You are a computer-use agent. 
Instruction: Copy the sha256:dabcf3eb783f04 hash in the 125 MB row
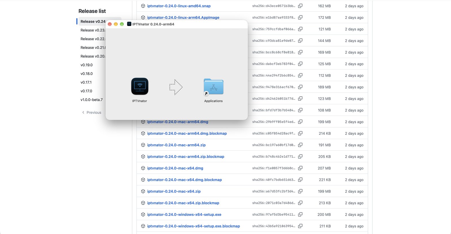[300, 64]
